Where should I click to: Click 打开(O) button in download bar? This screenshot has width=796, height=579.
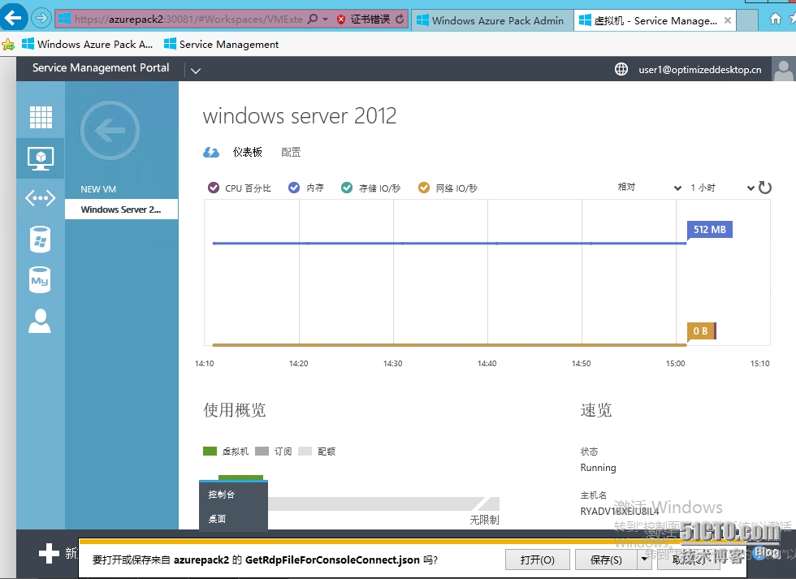[x=537, y=560]
